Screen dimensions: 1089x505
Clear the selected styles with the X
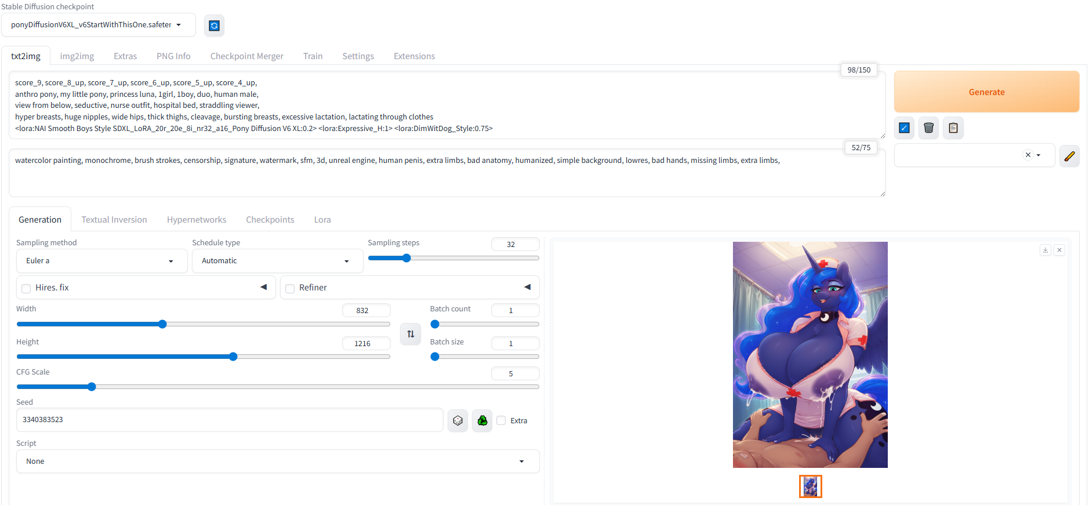point(1028,155)
